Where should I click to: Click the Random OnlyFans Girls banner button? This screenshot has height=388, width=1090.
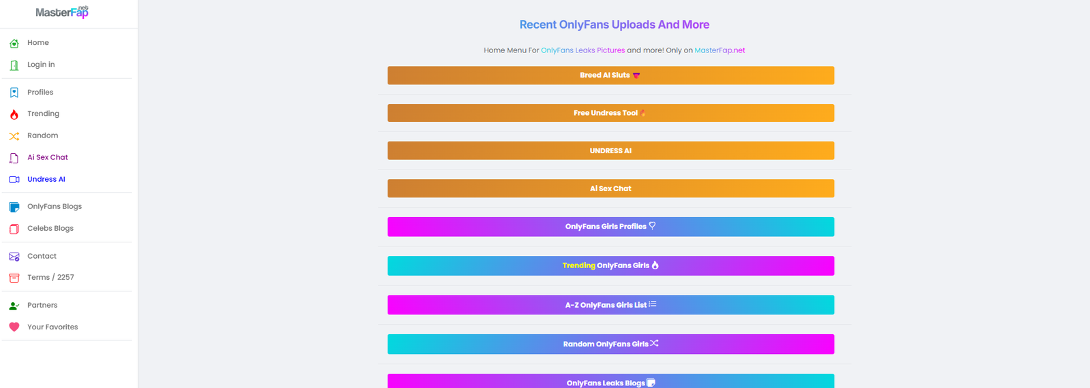(x=610, y=344)
